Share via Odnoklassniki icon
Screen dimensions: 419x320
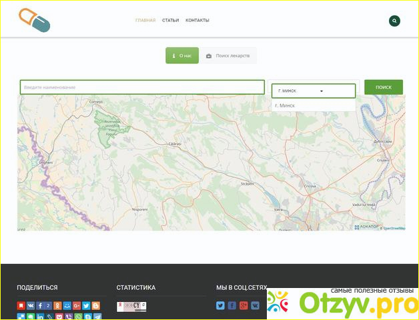coord(58,306)
